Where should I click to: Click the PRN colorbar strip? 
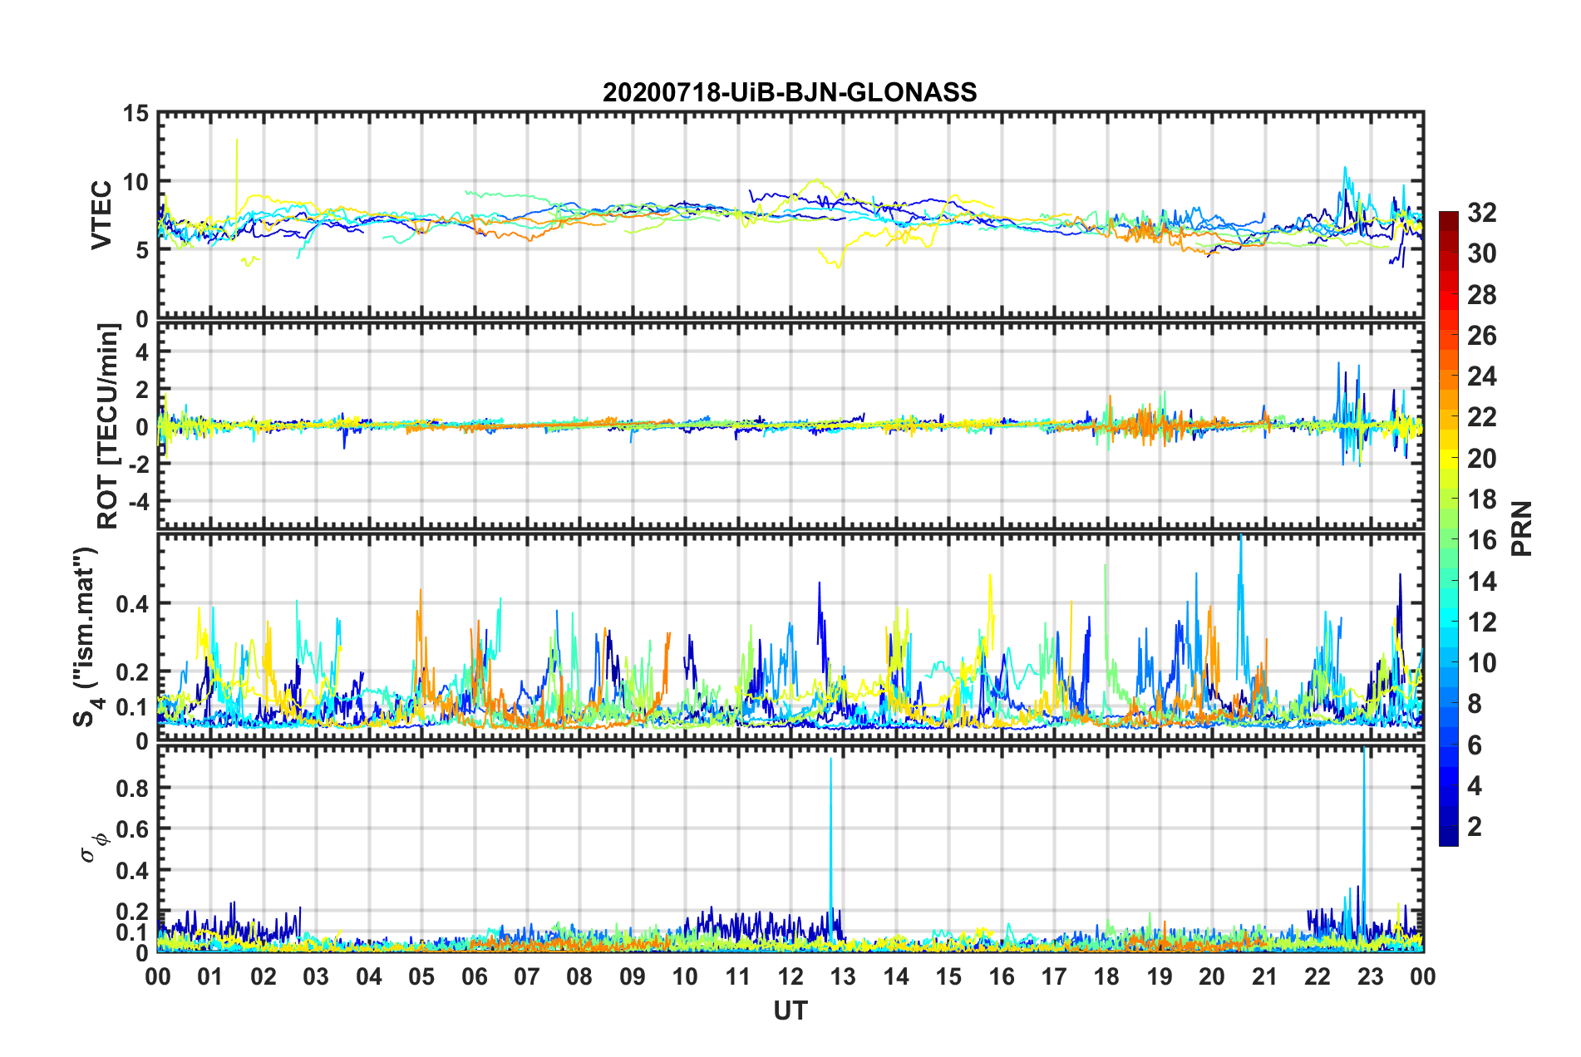click(x=1449, y=529)
